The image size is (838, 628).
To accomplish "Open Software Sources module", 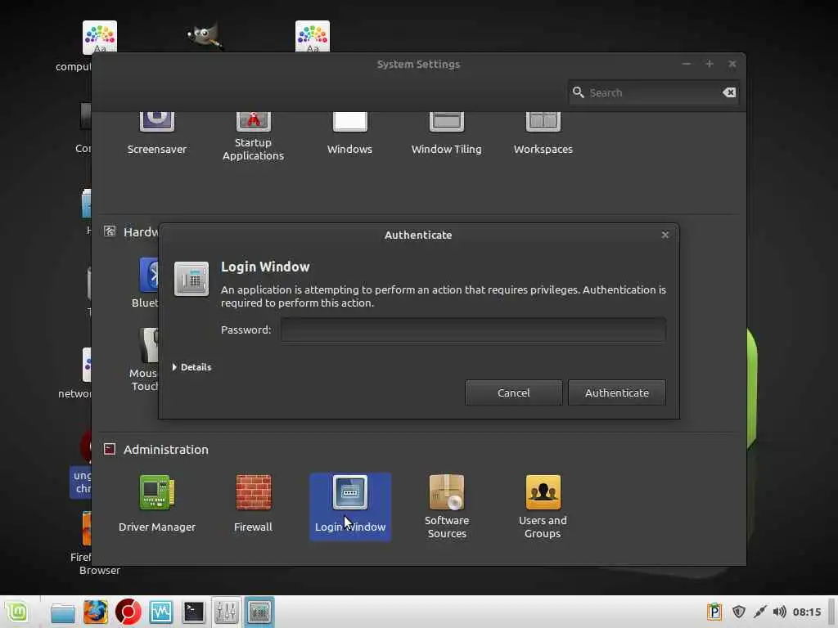I will coord(447,506).
